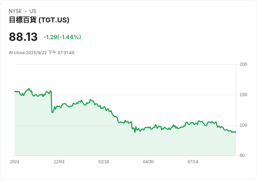
Task: Select the 04/30 x-axis date label
Action: click(x=148, y=162)
